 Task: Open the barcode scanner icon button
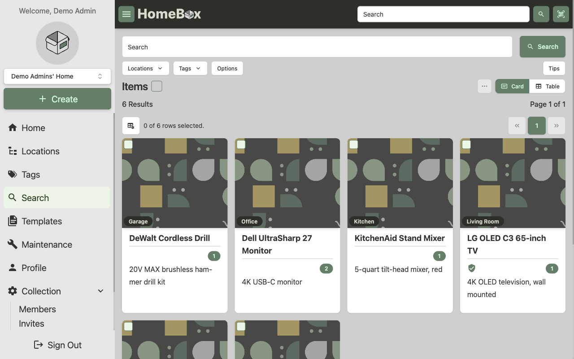coord(561,14)
